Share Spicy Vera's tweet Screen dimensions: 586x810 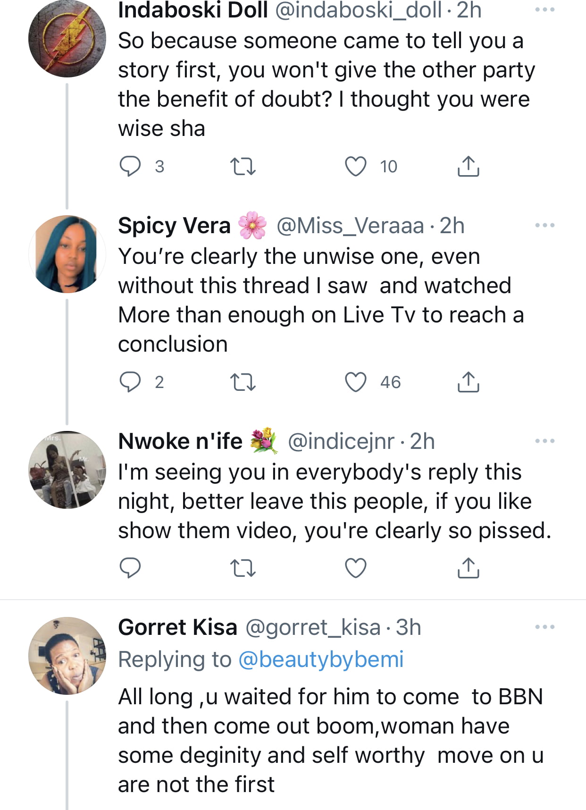(468, 382)
